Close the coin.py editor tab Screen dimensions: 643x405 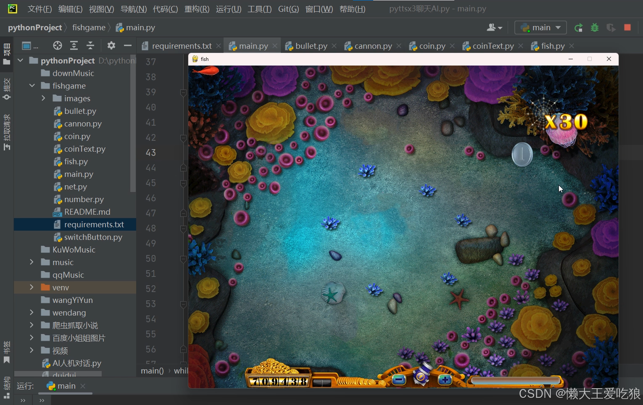pyautogui.click(x=452, y=46)
